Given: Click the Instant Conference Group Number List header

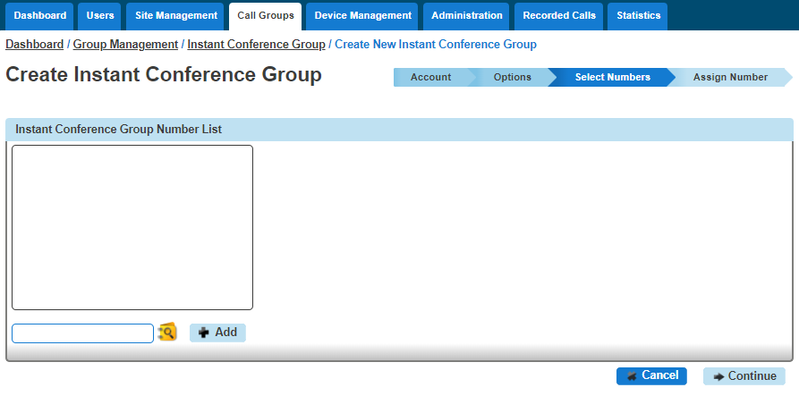Looking at the screenshot, I should click(x=399, y=130).
